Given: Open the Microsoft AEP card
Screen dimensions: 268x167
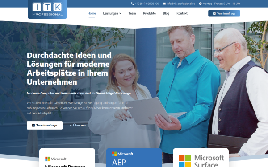Looking at the screenshot, I should click(x=134, y=158).
